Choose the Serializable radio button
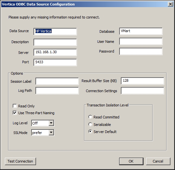The width and height of the screenshot is (175, 170). point(90,124)
